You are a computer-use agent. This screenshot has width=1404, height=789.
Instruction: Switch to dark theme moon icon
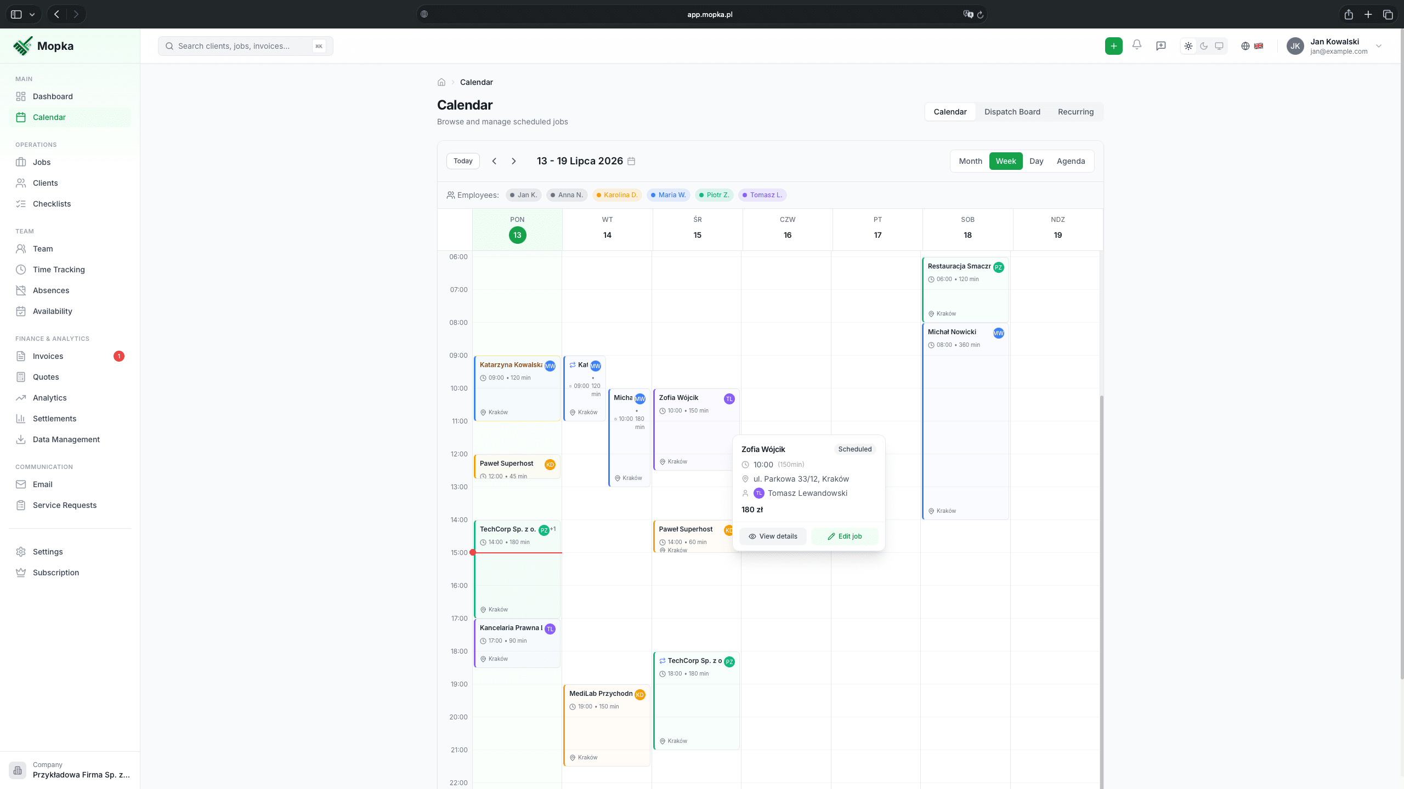pos(1204,46)
